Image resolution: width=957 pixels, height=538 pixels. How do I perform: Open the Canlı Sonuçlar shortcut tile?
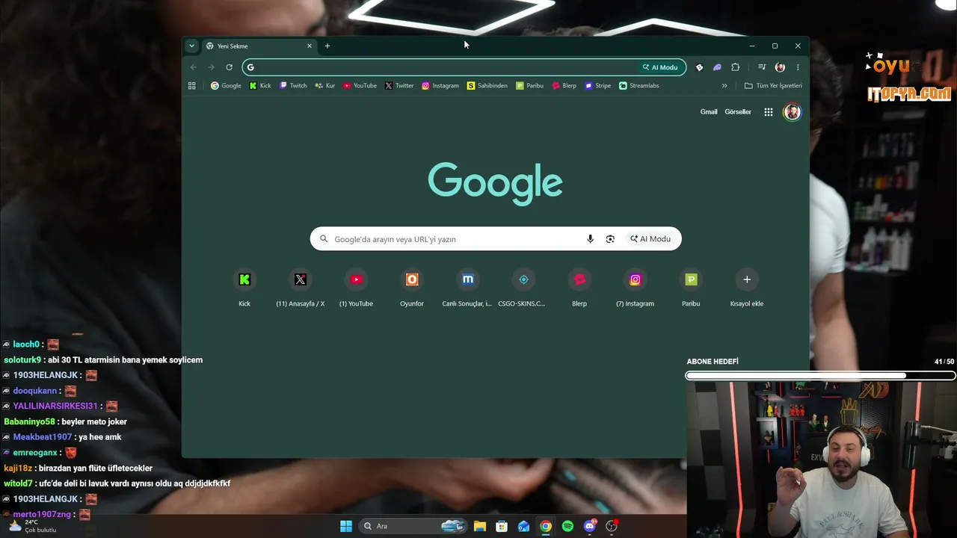point(467,288)
